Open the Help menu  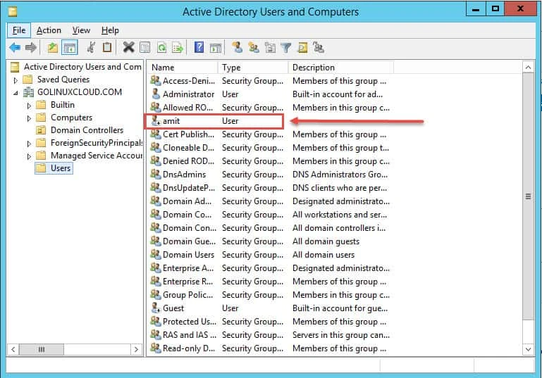[x=110, y=30]
